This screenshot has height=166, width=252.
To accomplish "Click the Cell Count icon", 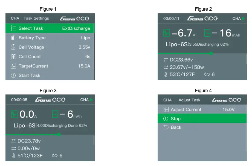I will [13, 57].
